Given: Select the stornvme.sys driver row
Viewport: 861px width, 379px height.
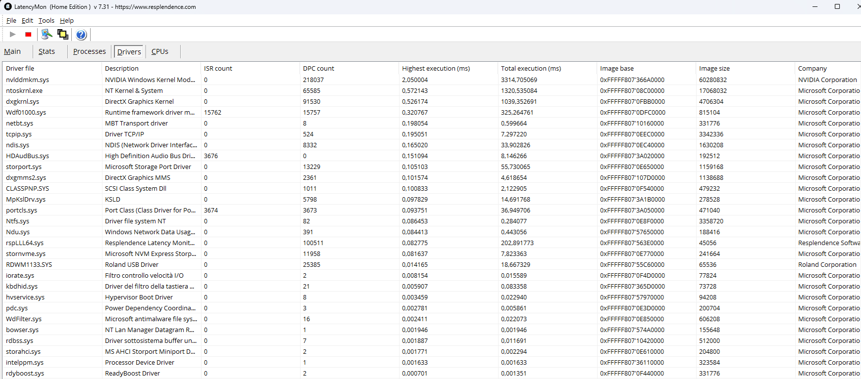Looking at the screenshot, I should (x=432, y=253).
